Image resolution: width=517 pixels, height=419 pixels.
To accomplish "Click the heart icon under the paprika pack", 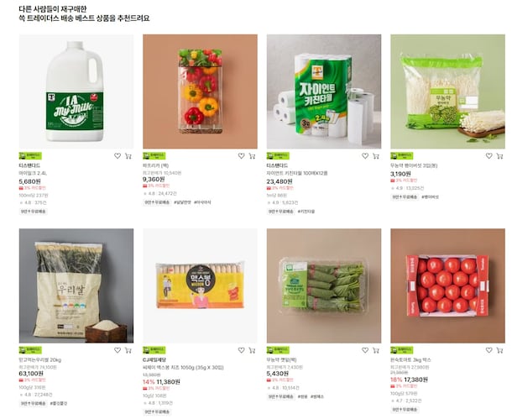I will tap(242, 155).
